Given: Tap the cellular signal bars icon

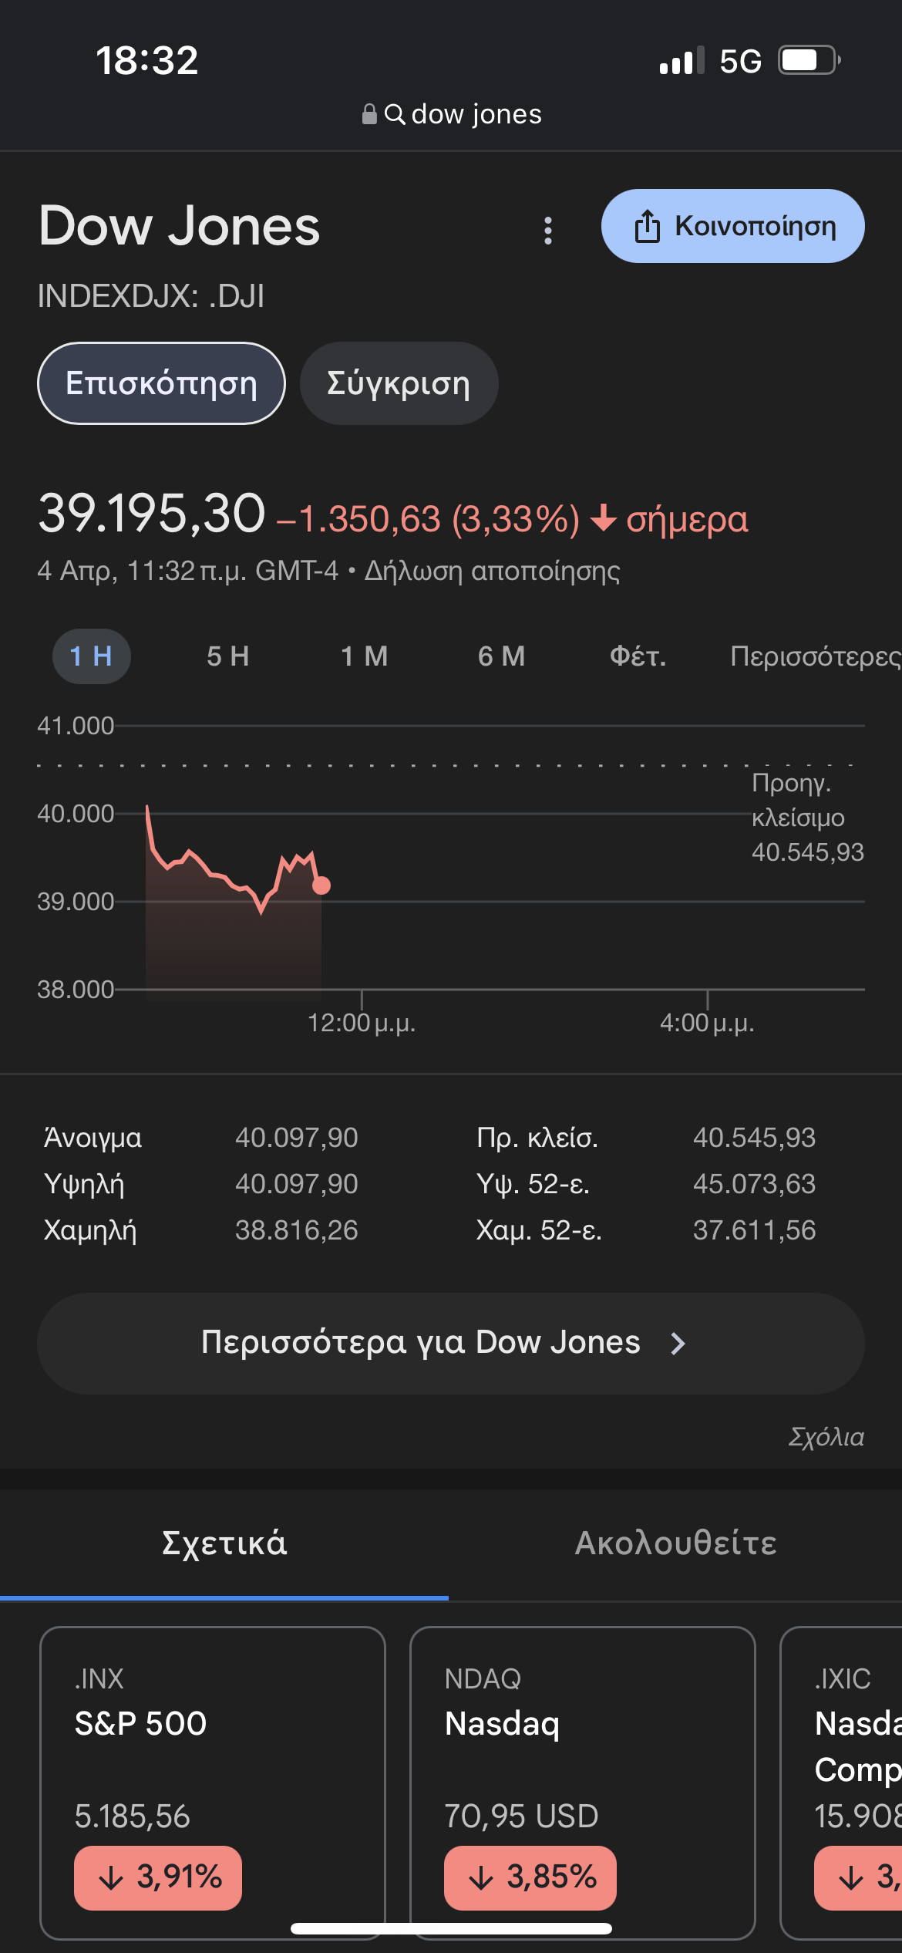Looking at the screenshot, I should click(682, 61).
